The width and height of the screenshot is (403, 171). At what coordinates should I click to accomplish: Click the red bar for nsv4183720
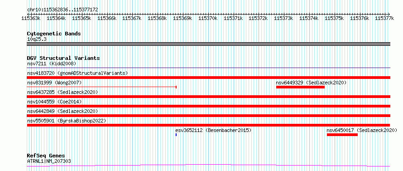[209, 78]
